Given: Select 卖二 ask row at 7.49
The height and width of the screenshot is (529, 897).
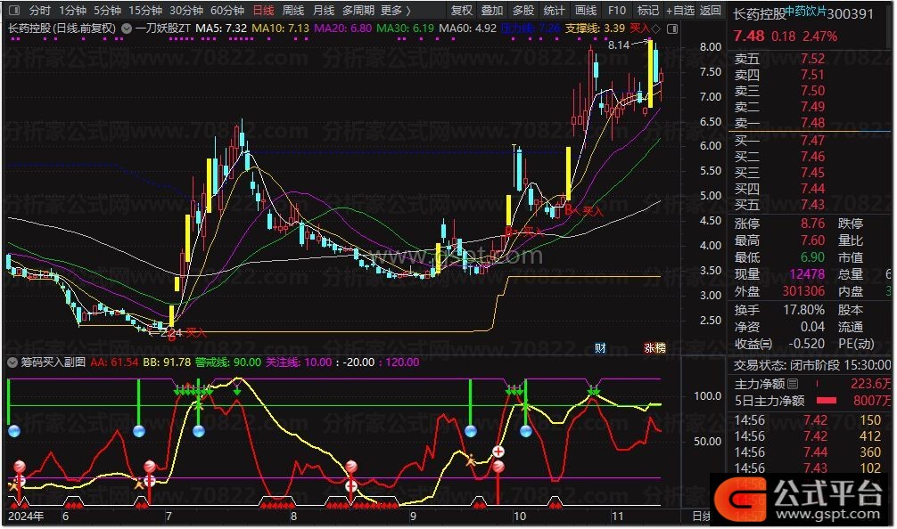Looking at the screenshot, I should 810,107.
